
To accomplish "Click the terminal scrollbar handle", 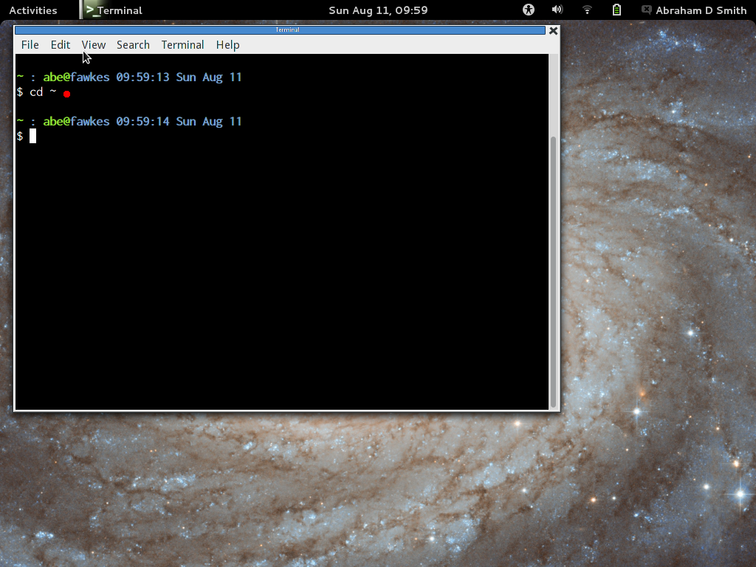I will click(554, 272).
